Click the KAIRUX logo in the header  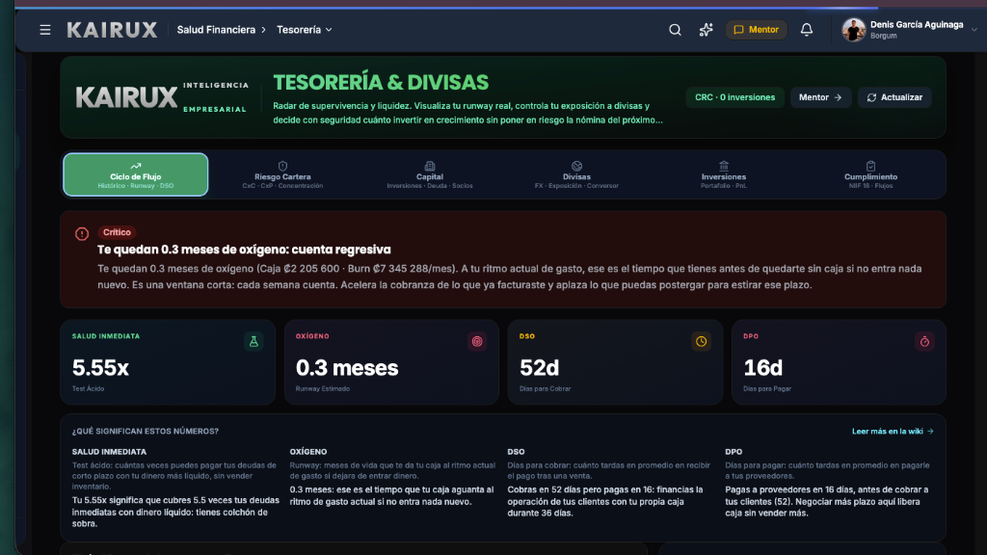pyautogui.click(x=112, y=30)
